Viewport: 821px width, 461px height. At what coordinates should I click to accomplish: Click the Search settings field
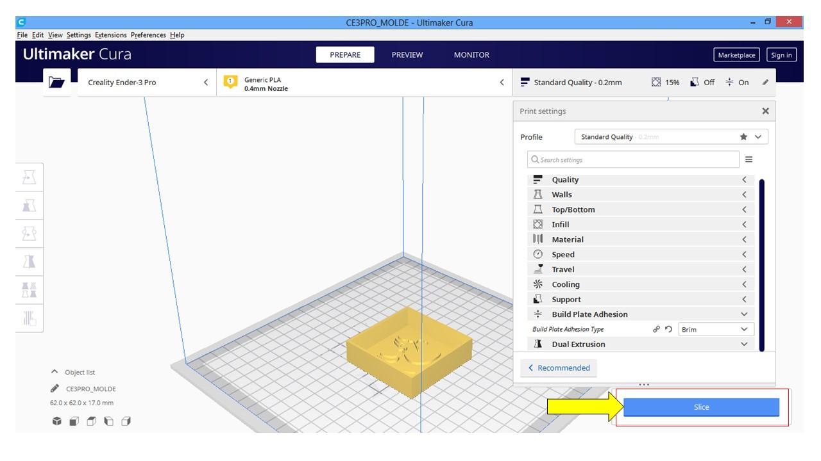633,159
